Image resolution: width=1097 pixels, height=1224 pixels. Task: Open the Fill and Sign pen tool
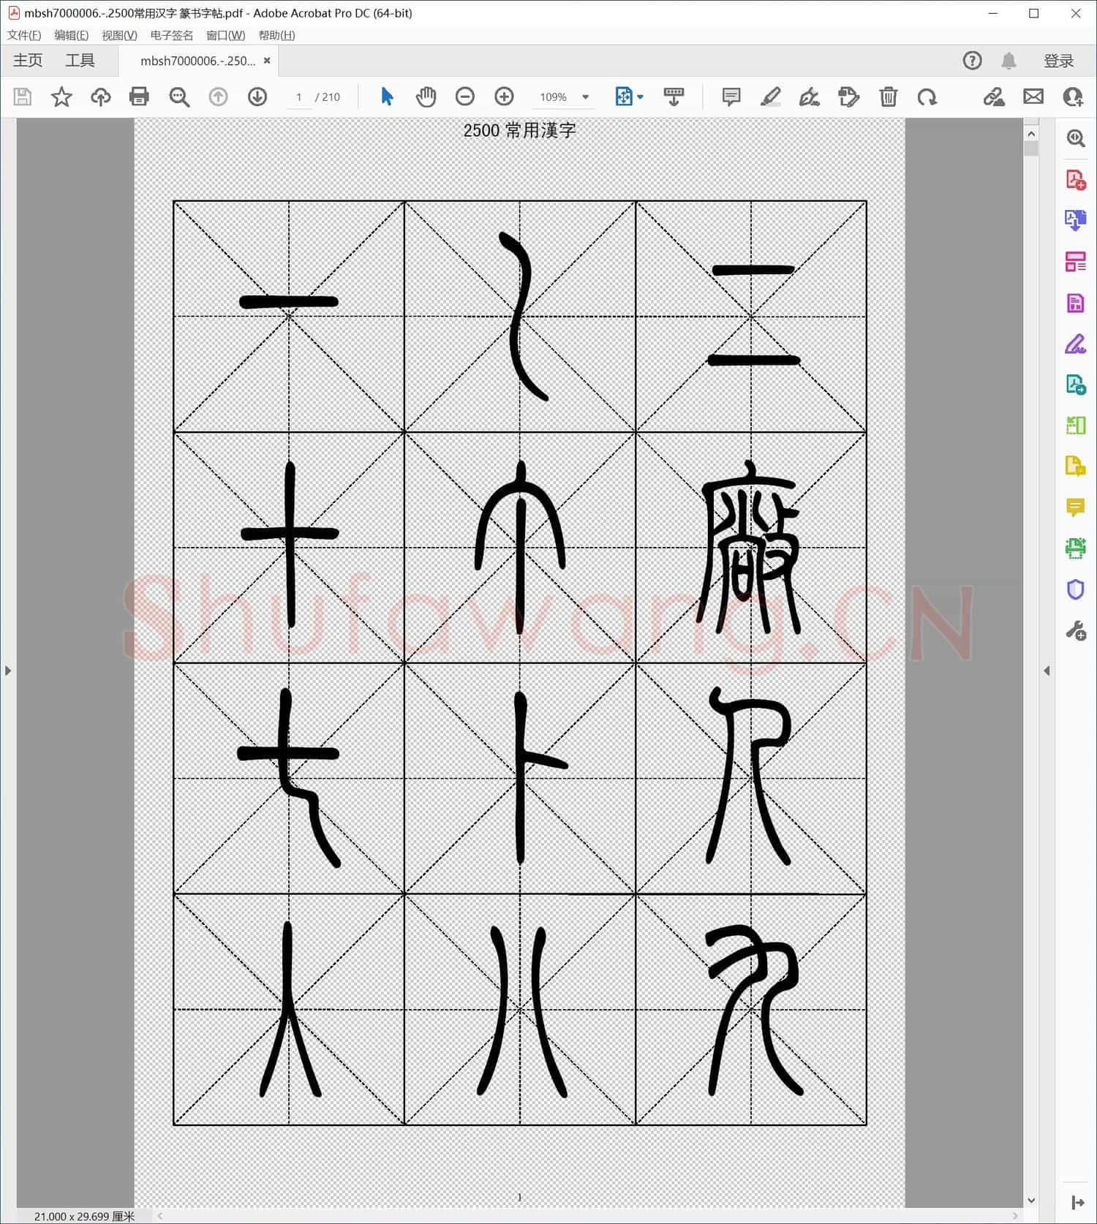pos(809,97)
